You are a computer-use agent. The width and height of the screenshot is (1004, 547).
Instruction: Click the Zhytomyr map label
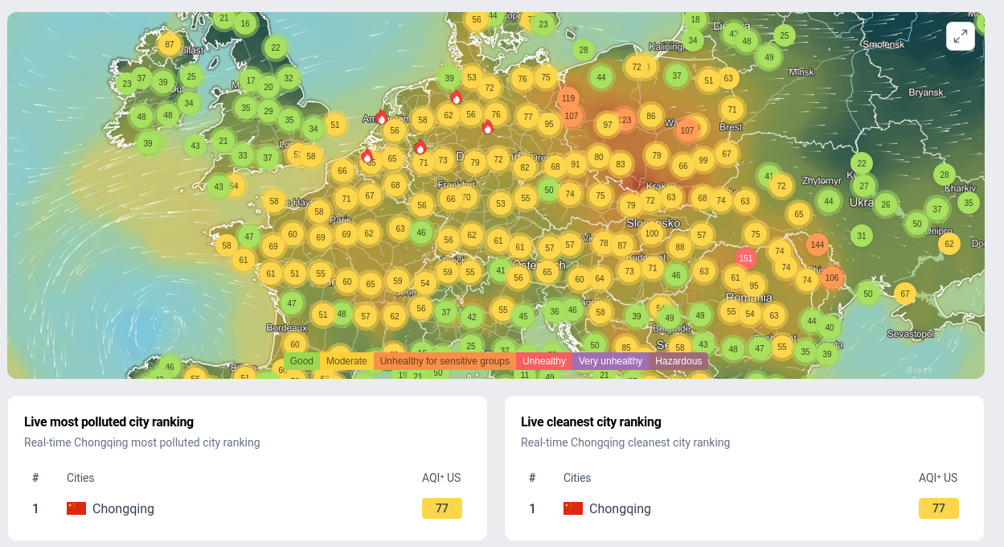pos(822,180)
